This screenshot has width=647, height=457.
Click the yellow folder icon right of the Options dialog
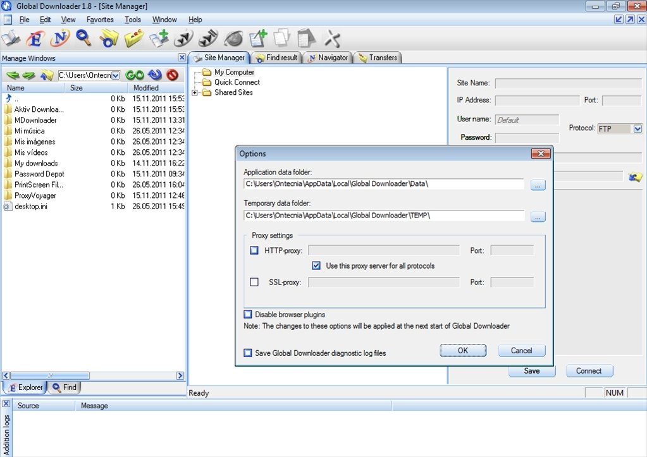[635, 177]
